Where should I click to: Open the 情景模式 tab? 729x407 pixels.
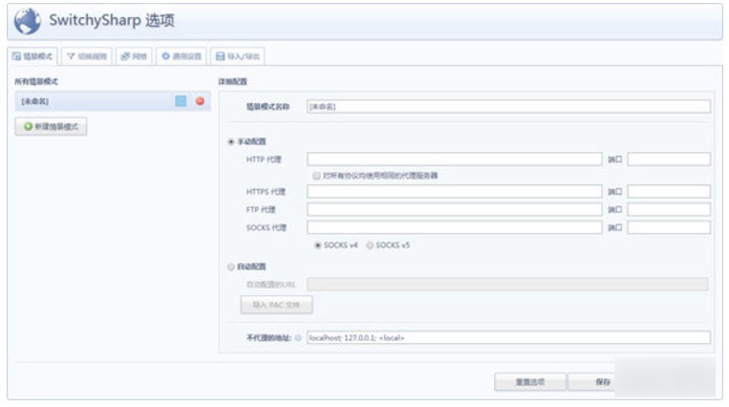click(x=32, y=56)
